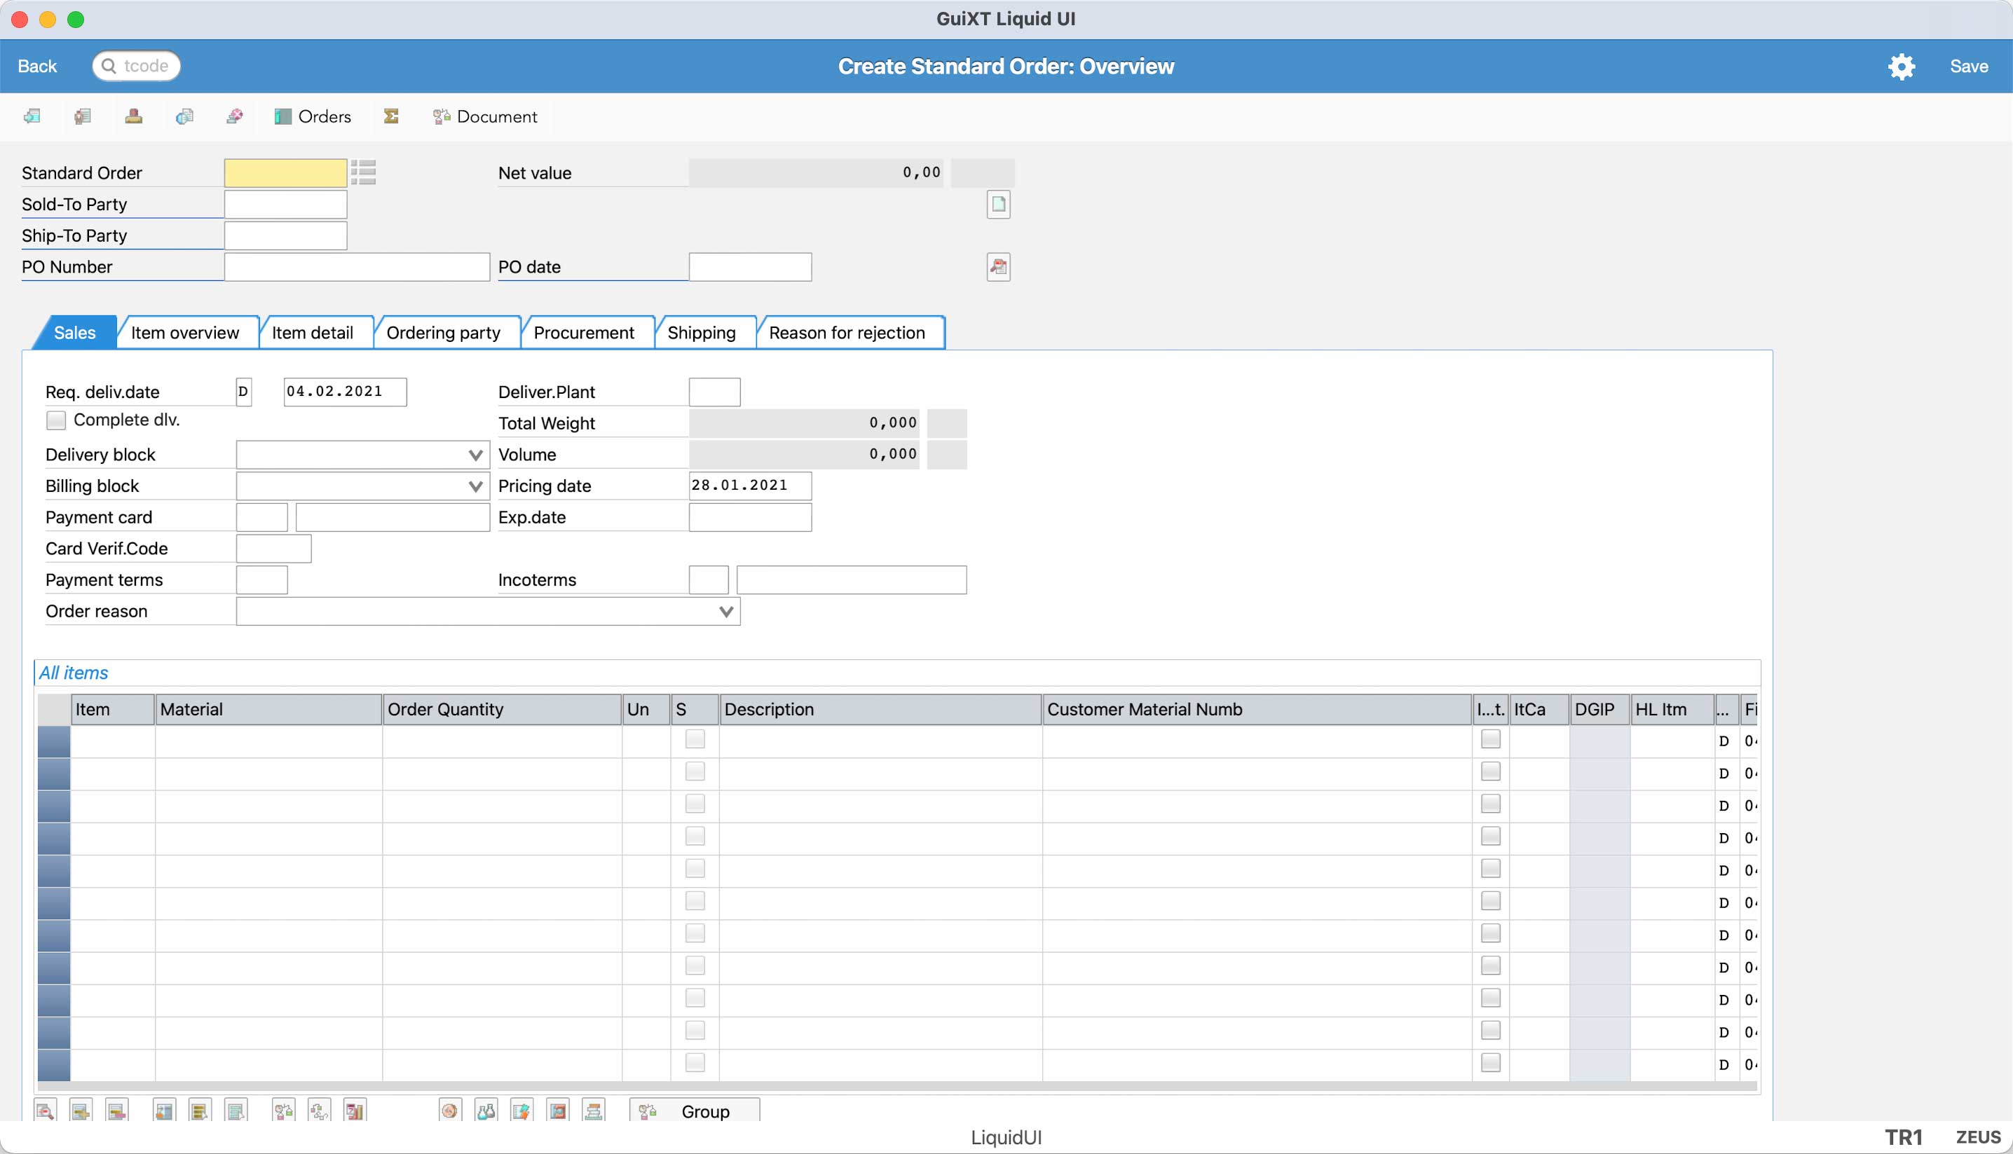
Task: Click the PDF icon next to PO date
Action: (x=998, y=267)
